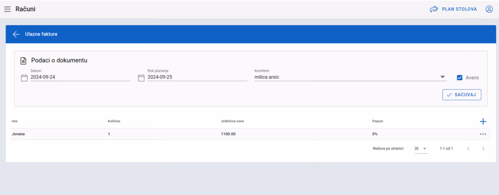Image resolution: width=499 pixels, height=195 pixels.
Task: Go to Plan stolova
Action: pos(453,9)
